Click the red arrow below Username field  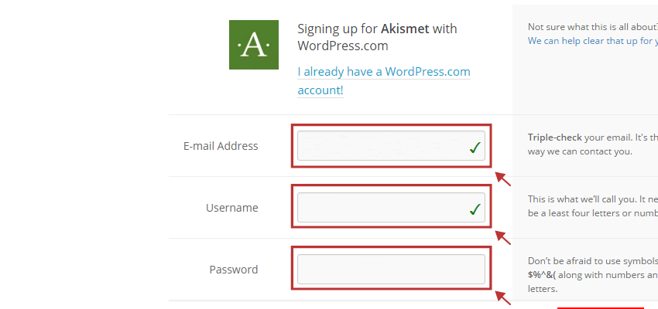pyautogui.click(x=503, y=238)
